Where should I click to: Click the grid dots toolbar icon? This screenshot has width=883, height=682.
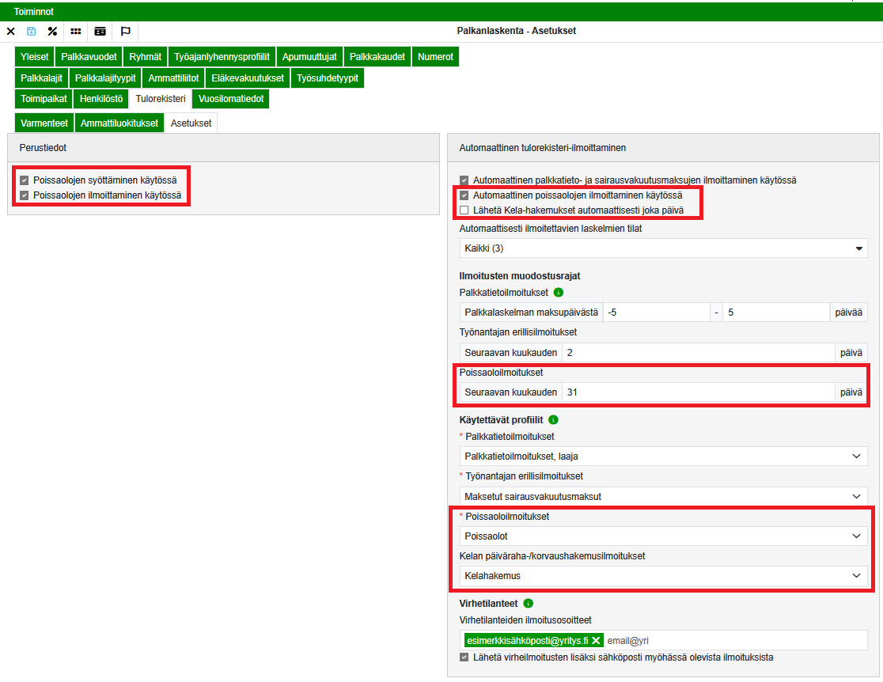[76, 31]
